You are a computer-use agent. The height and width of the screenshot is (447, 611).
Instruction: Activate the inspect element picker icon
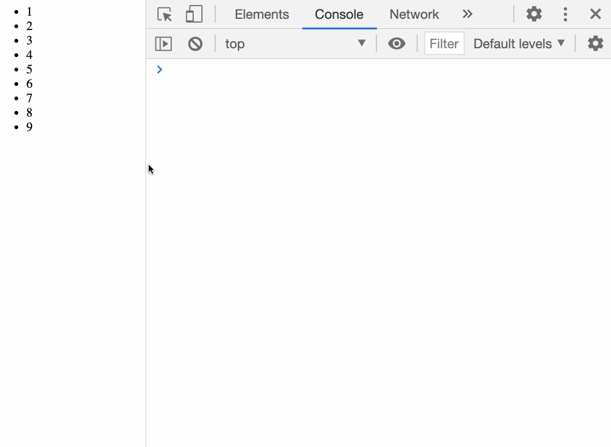click(x=164, y=14)
